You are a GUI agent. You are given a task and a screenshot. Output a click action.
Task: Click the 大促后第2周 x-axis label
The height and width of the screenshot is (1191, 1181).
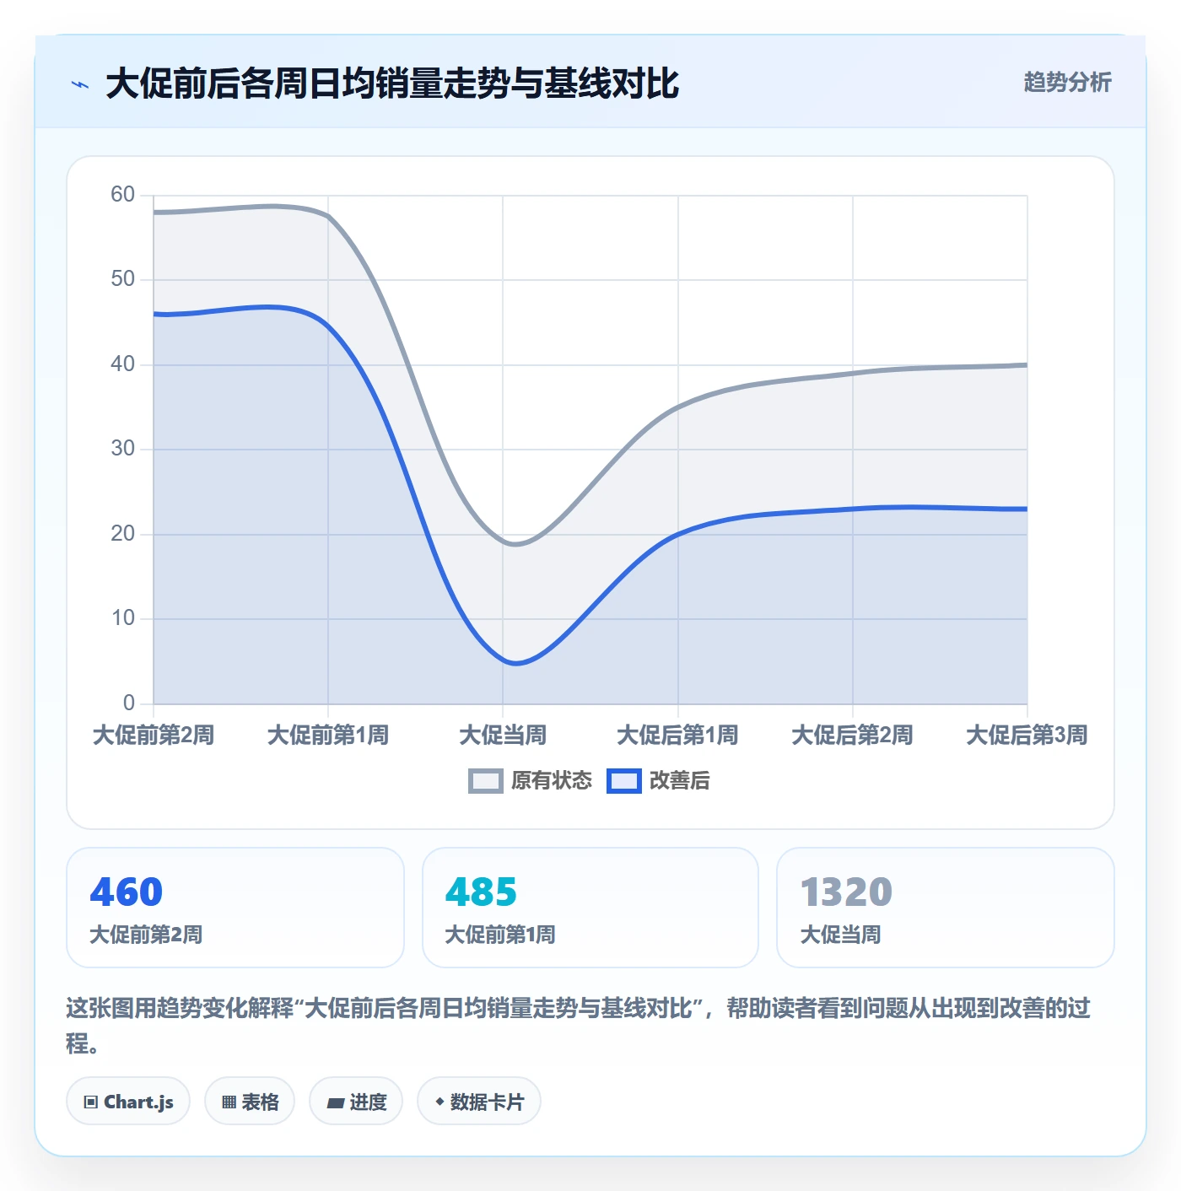click(x=852, y=735)
